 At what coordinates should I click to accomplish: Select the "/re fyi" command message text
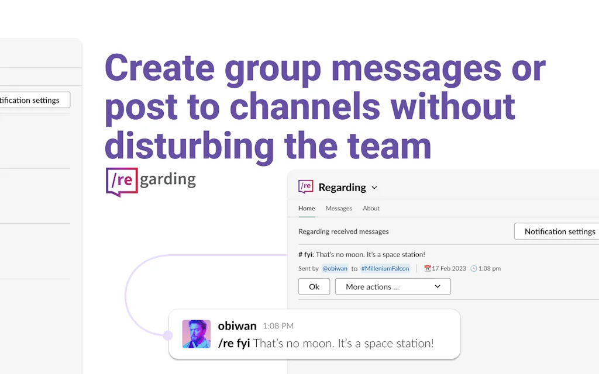(326, 344)
